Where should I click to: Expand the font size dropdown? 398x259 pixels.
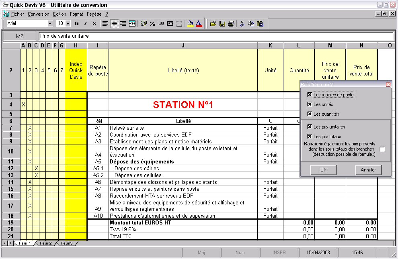point(68,24)
